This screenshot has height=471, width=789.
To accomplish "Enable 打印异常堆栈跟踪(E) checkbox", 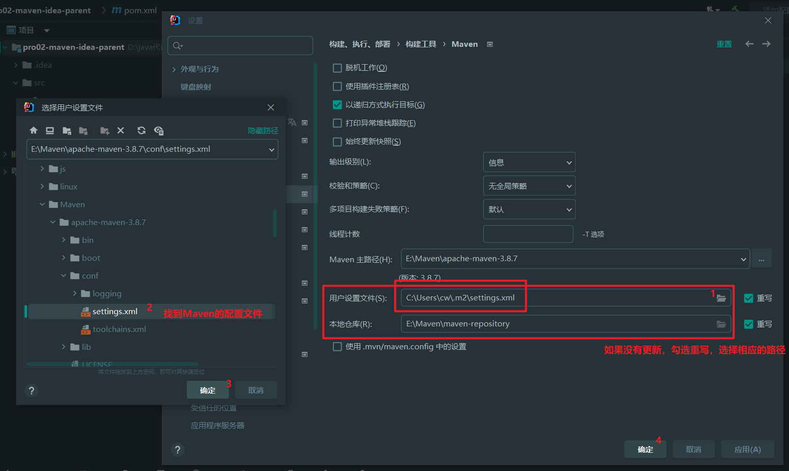I will 337,123.
